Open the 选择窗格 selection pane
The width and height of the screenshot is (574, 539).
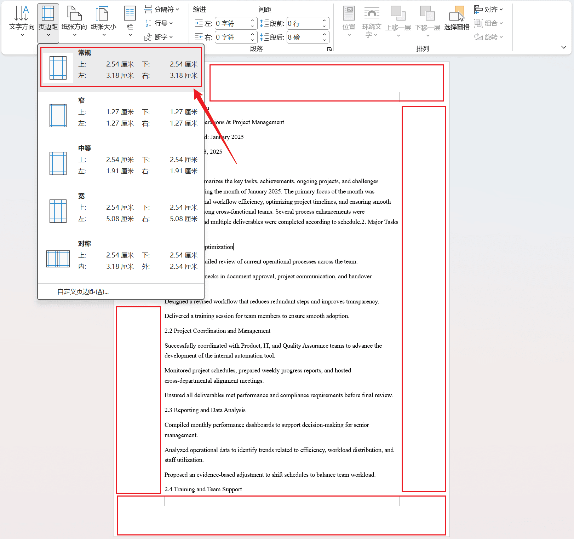[457, 18]
